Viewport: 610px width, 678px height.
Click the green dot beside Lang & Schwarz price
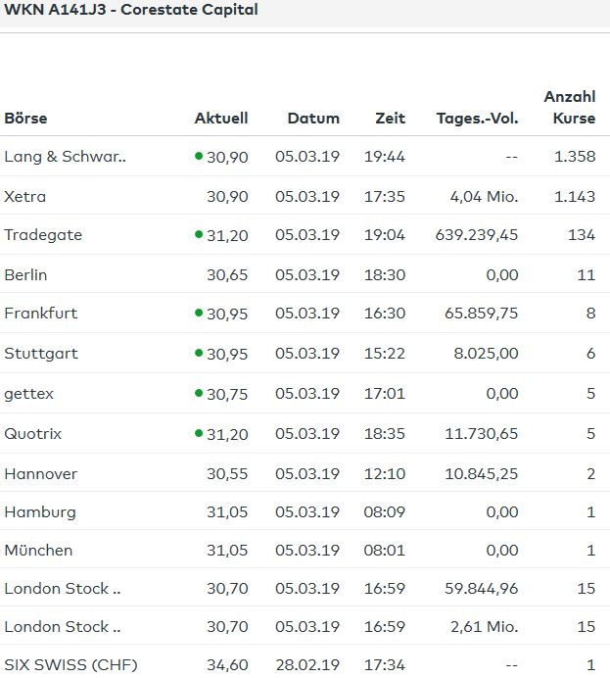(199, 156)
